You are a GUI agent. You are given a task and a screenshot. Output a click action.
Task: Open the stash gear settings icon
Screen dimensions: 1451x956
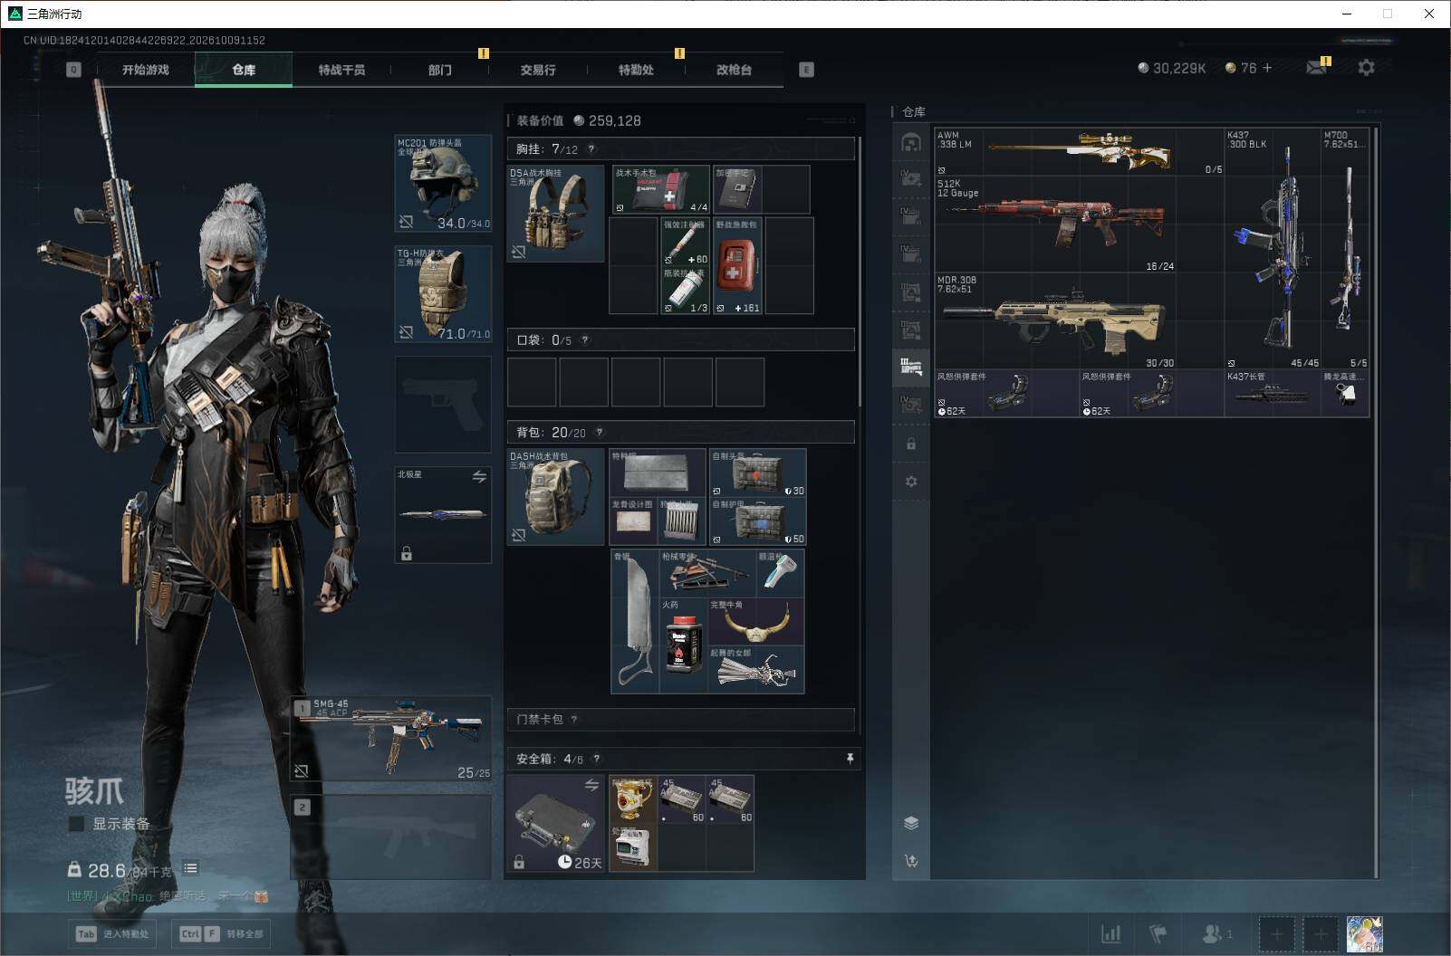tap(911, 482)
